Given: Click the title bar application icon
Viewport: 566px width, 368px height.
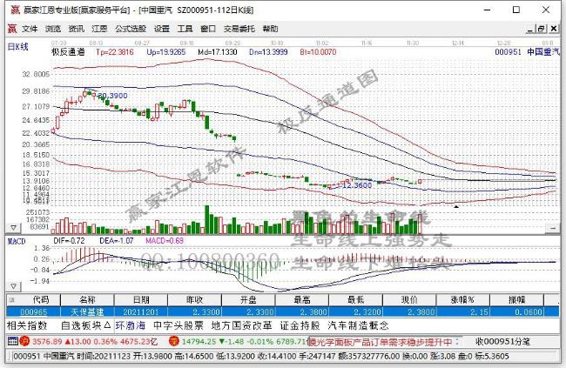Looking at the screenshot, I should [x=15, y=10].
